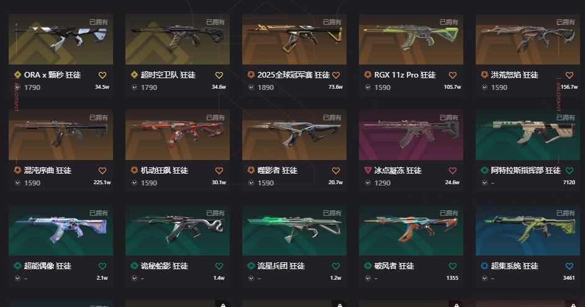This screenshot has width=585, height=307.
Task: Select the 诡秘蛇影 狂徒 skin image
Action: pyautogui.click(x=178, y=230)
